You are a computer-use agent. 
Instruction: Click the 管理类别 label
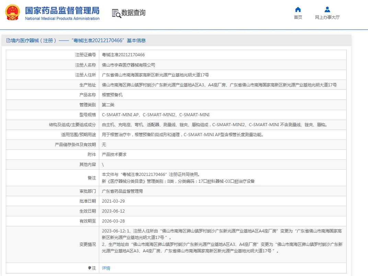point(88,105)
